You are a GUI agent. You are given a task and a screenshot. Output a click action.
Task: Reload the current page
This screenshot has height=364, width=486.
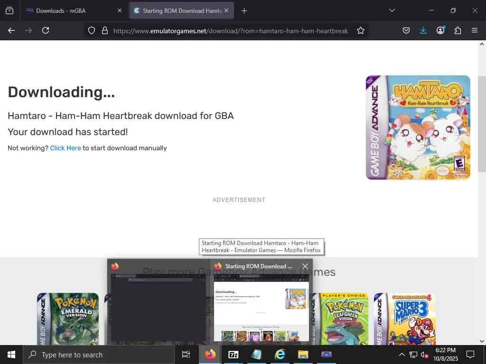pos(46,30)
